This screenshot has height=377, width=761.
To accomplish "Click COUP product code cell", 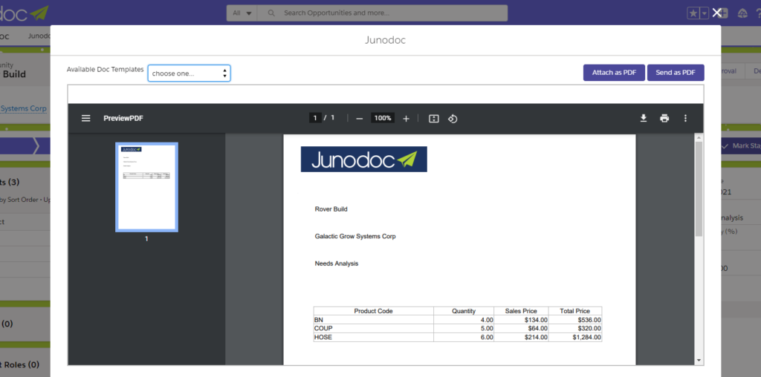I will click(x=373, y=329).
